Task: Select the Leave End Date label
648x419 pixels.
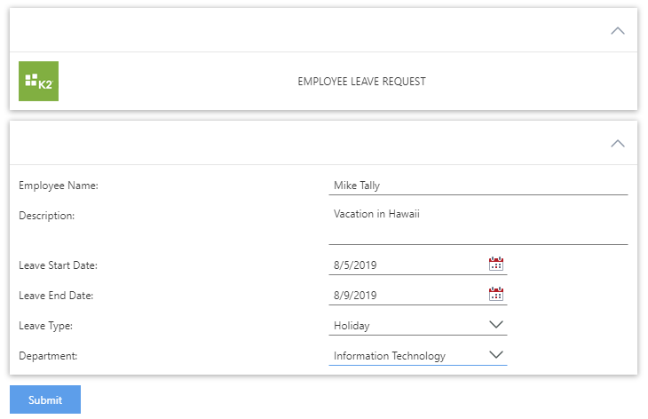Action: [x=56, y=296]
